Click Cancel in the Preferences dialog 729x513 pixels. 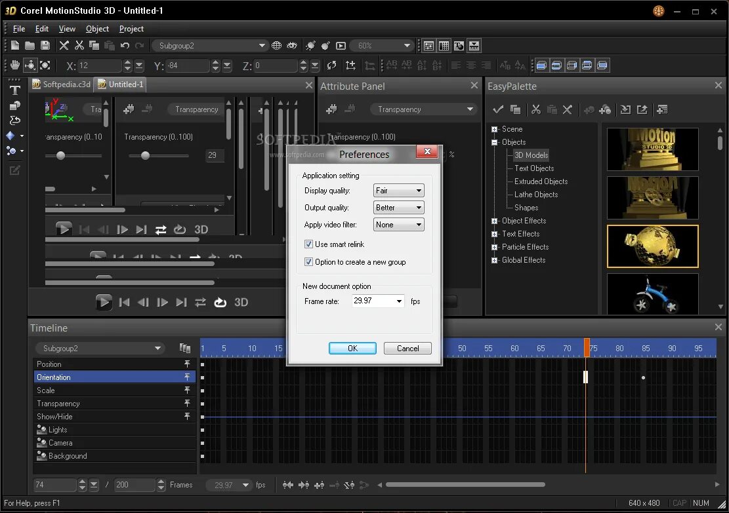coord(407,349)
